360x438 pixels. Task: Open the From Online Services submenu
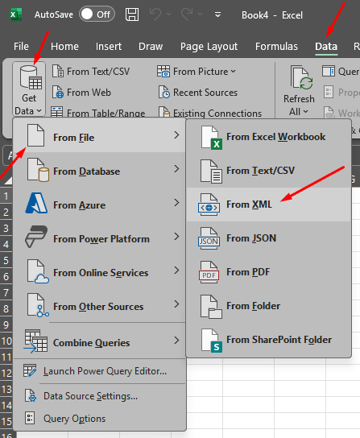(99, 271)
